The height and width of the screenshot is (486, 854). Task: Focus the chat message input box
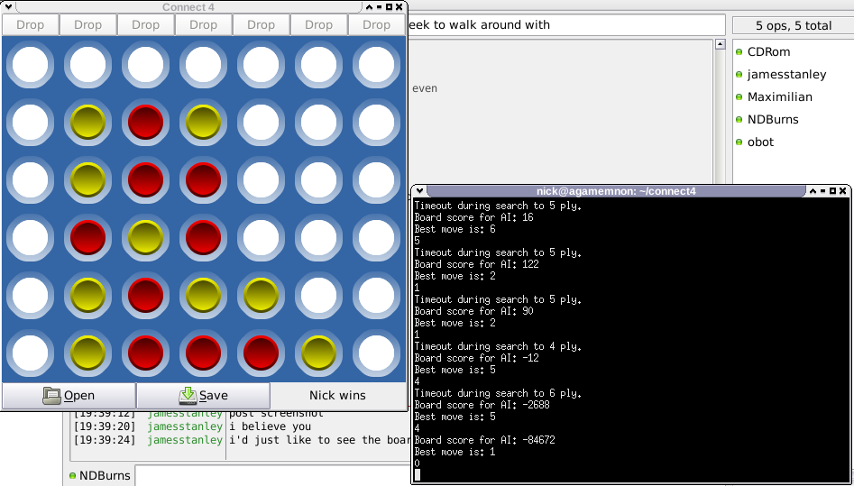click(271, 475)
